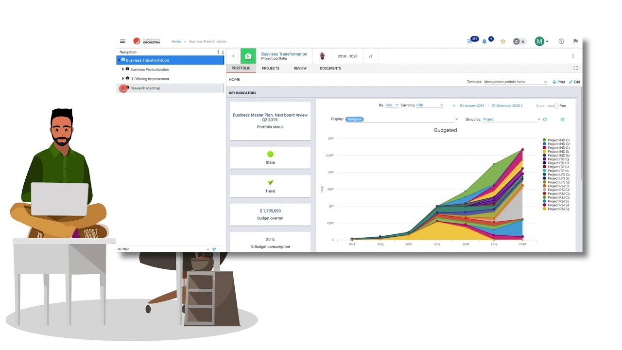The width and height of the screenshot is (622, 350).
Task: Open the Group by Project dropdown
Action: click(x=511, y=119)
